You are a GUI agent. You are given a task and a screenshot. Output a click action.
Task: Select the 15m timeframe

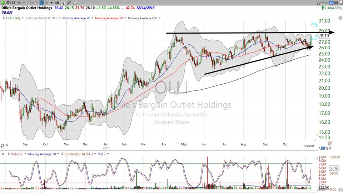click(31, 3)
